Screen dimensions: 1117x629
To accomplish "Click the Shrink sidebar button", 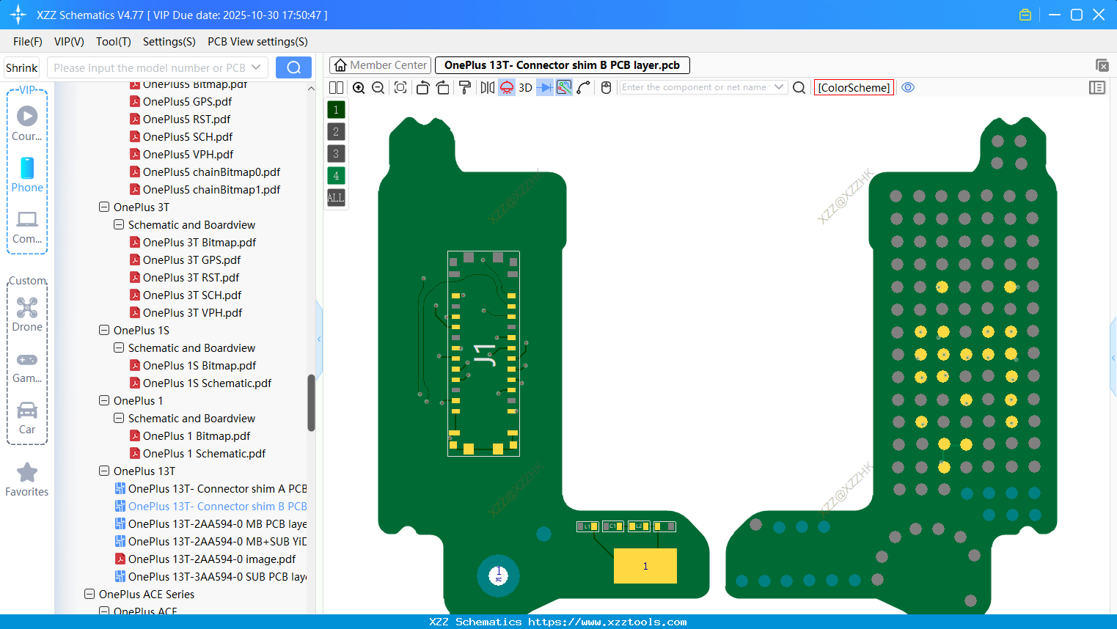I will (21, 67).
